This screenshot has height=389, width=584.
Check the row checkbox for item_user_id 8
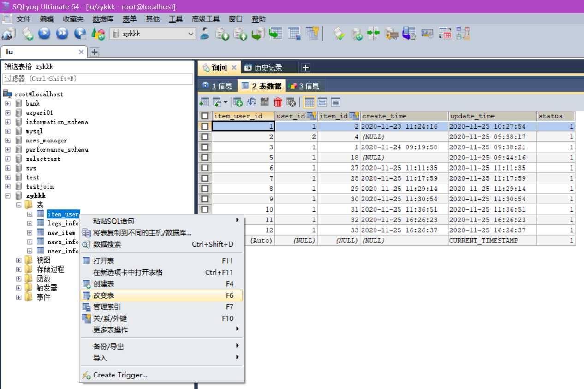[204, 189]
